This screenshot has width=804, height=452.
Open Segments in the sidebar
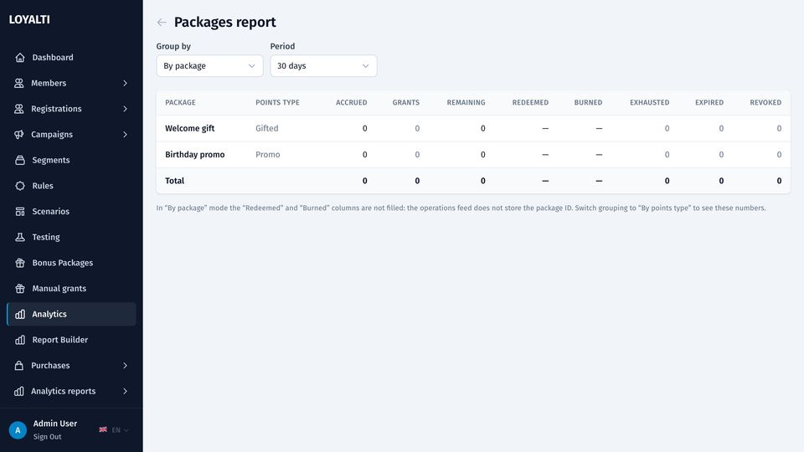(71, 160)
